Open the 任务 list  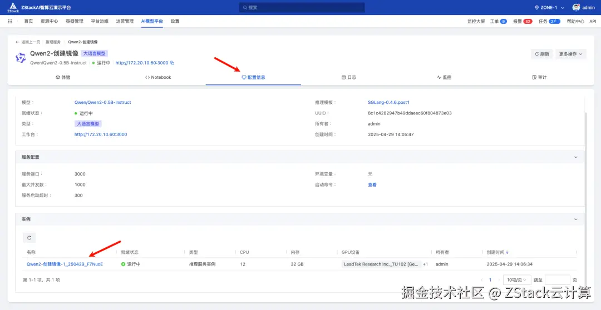549,22
